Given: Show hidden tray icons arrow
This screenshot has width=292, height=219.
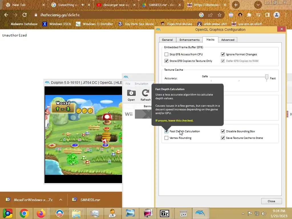Looking at the screenshot, I should (x=243, y=214).
